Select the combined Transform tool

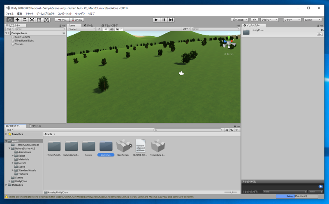(46, 20)
